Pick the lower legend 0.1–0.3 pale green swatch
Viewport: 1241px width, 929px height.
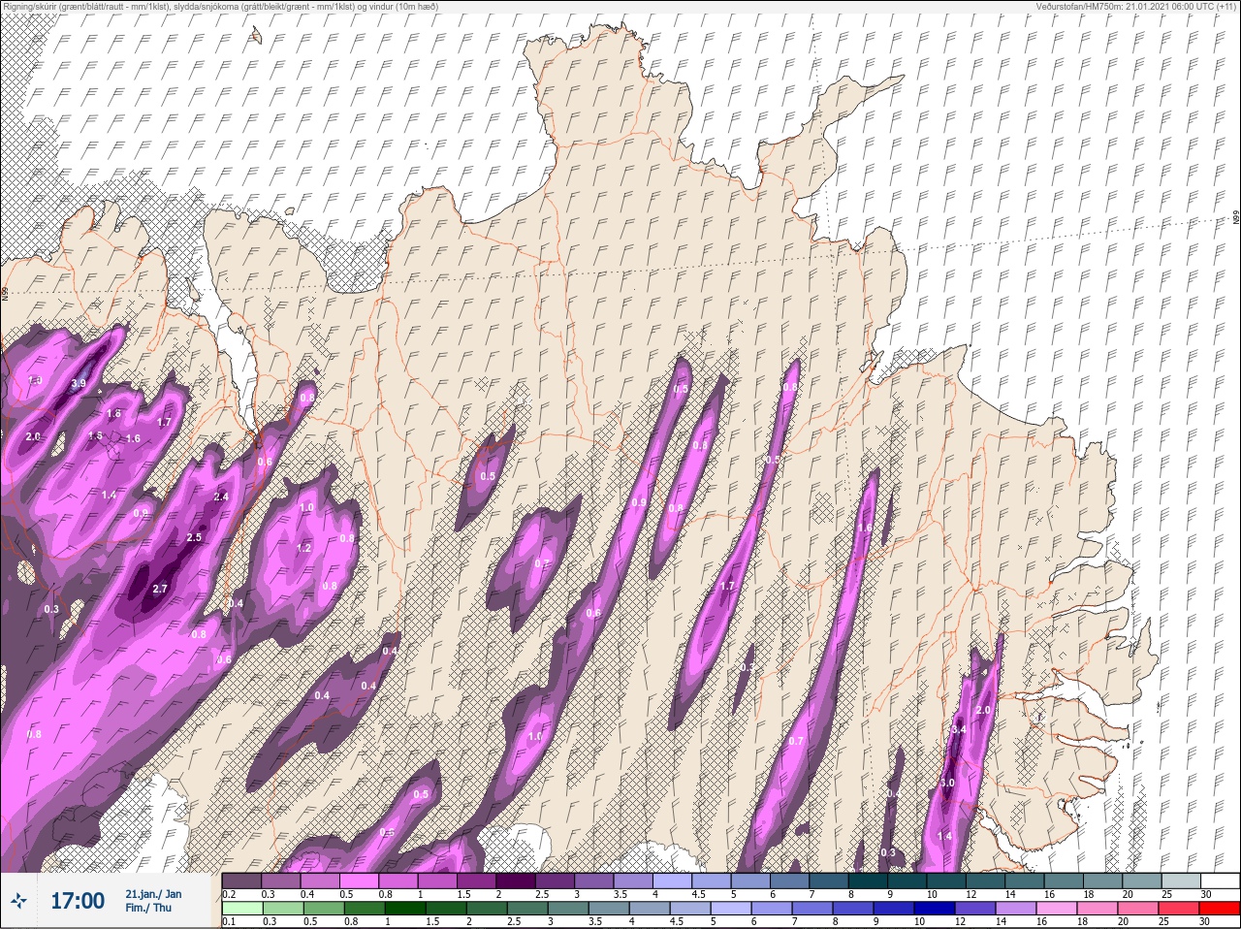pyautogui.click(x=242, y=909)
